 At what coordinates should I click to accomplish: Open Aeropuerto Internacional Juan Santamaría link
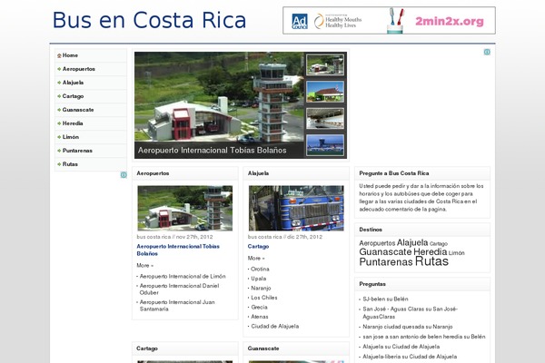[177, 306]
